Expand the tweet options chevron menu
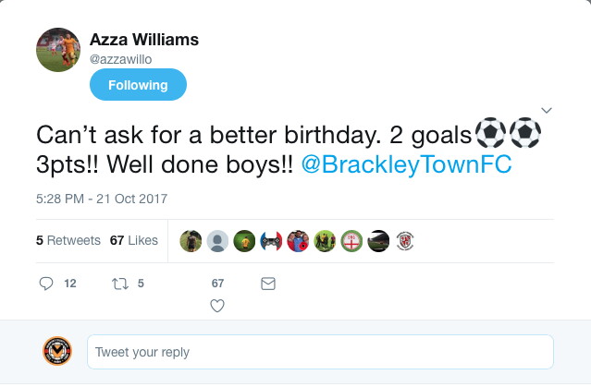This screenshot has width=591, height=387. pyautogui.click(x=546, y=110)
